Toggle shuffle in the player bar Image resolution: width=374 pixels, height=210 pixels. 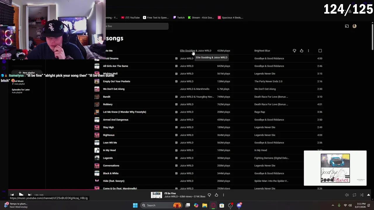click(x=362, y=195)
